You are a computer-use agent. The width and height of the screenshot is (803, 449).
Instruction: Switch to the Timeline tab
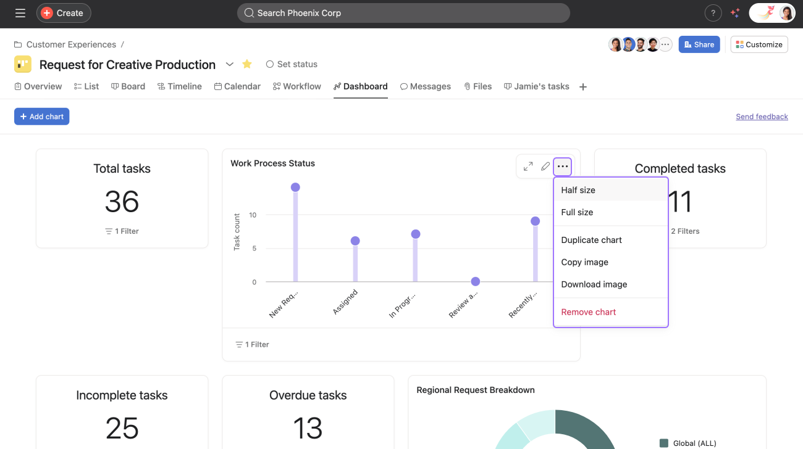(180, 86)
